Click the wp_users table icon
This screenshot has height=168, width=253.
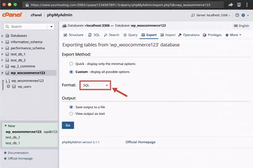(x=14, y=86)
